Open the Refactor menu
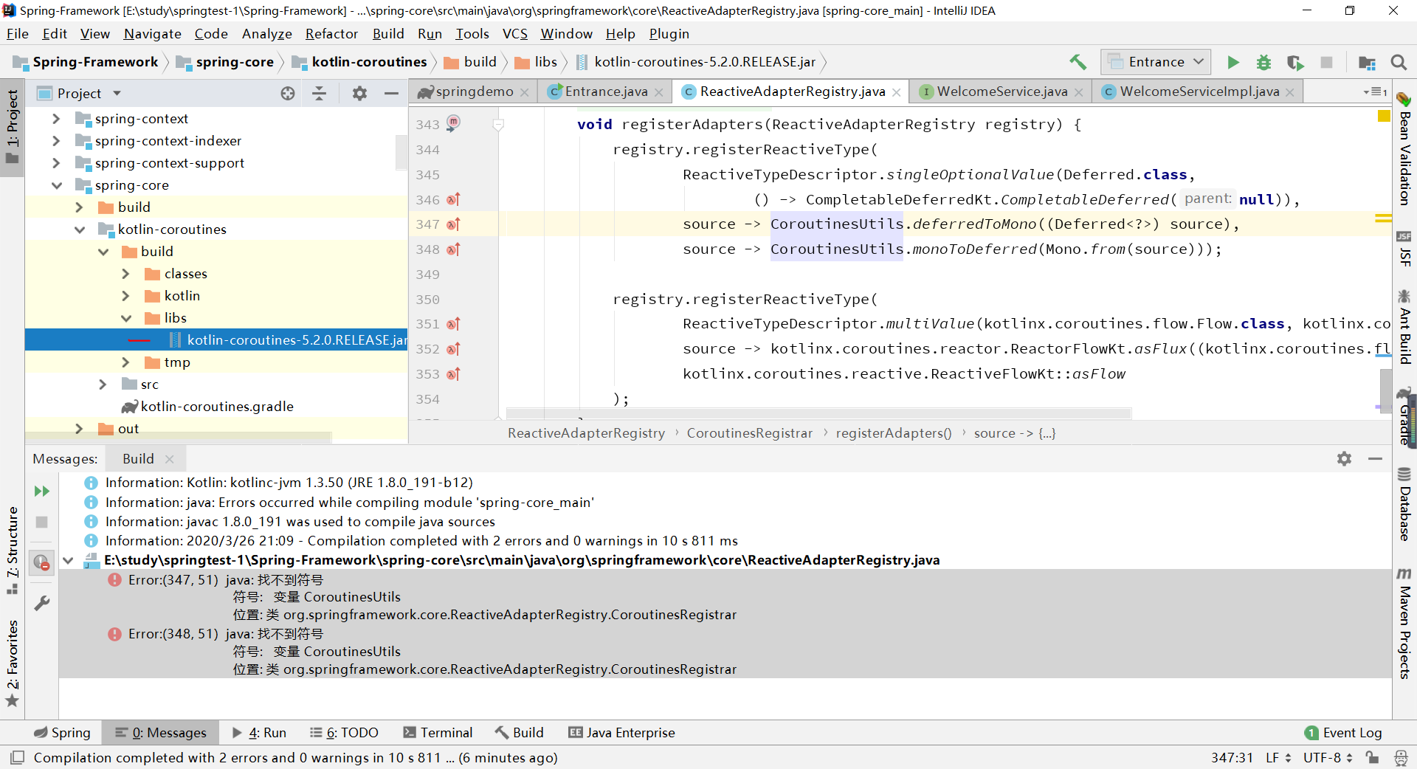 331,34
